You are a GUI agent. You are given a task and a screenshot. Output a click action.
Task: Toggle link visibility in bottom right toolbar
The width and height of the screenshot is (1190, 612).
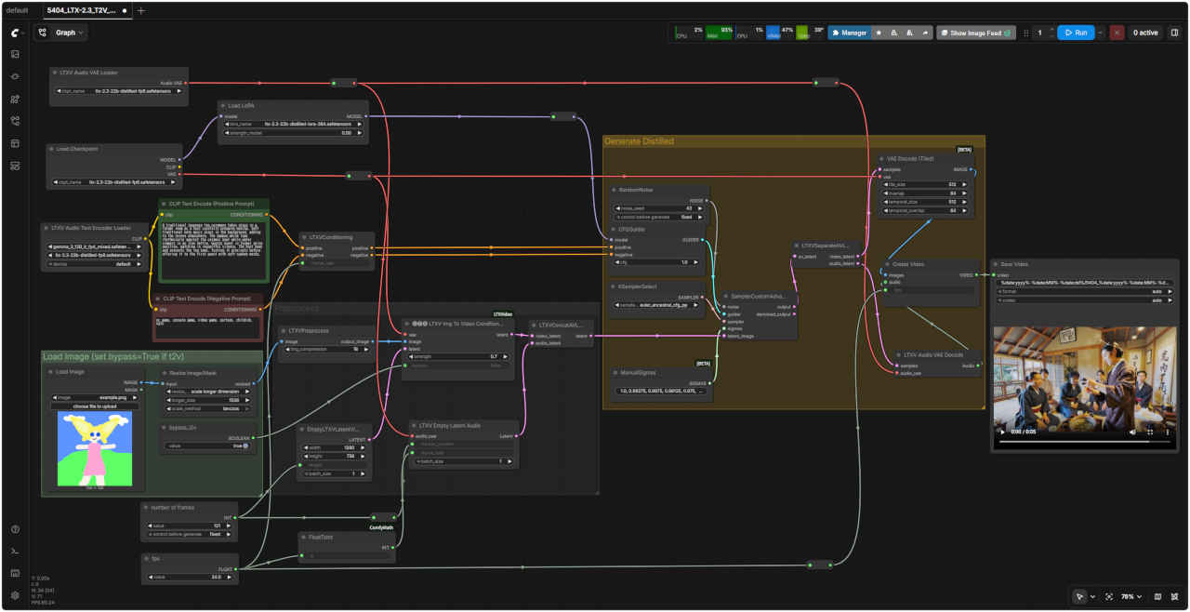(1173, 596)
